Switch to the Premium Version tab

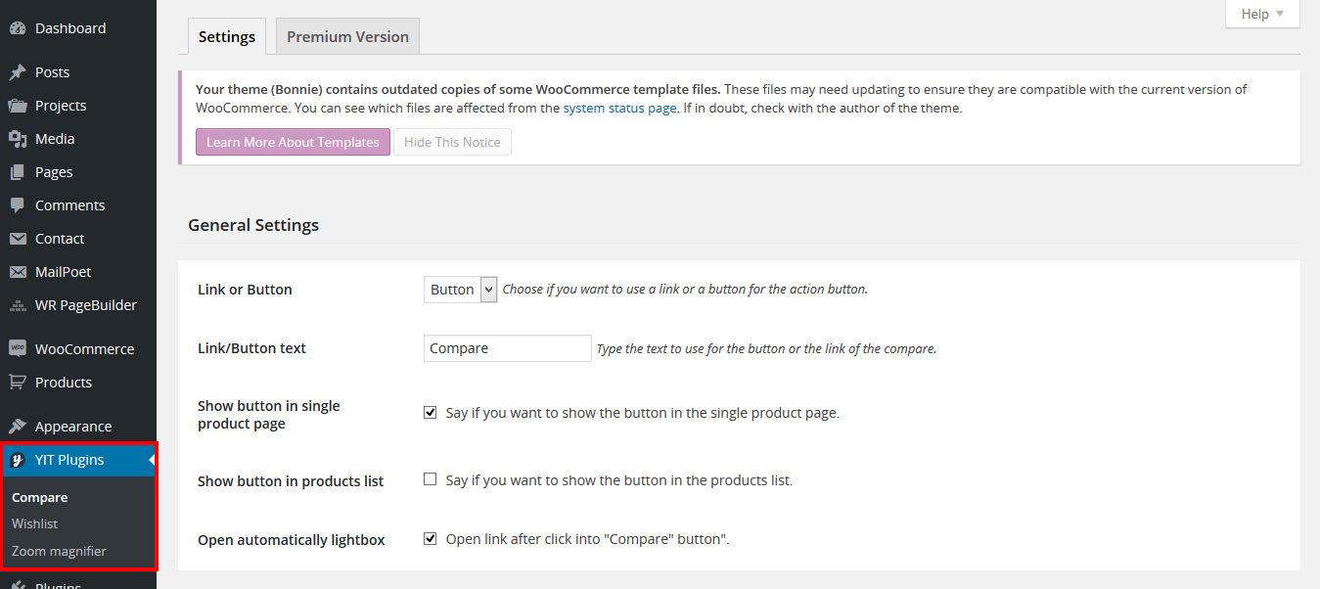(x=347, y=37)
